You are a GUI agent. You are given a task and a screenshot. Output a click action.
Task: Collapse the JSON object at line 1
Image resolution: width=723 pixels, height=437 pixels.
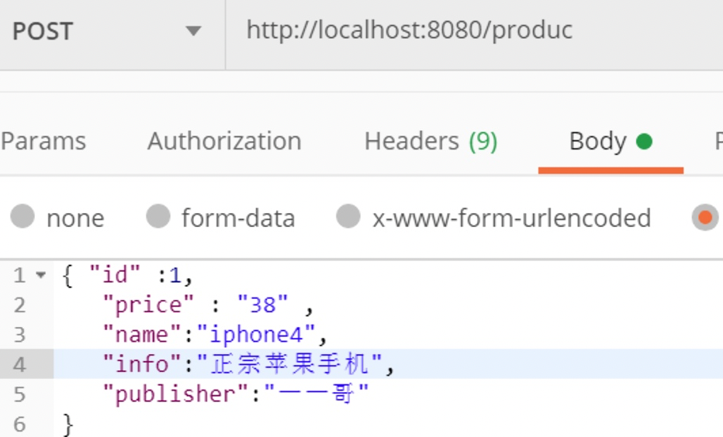point(41,275)
